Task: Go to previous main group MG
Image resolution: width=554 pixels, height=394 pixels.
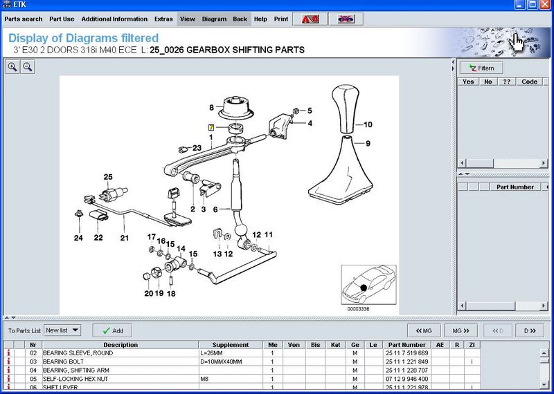Action: click(424, 330)
